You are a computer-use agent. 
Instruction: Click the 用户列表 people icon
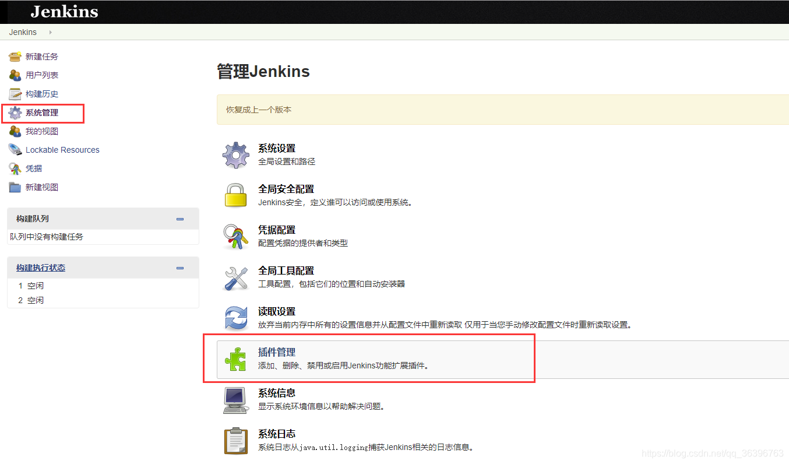pyautogui.click(x=15, y=75)
